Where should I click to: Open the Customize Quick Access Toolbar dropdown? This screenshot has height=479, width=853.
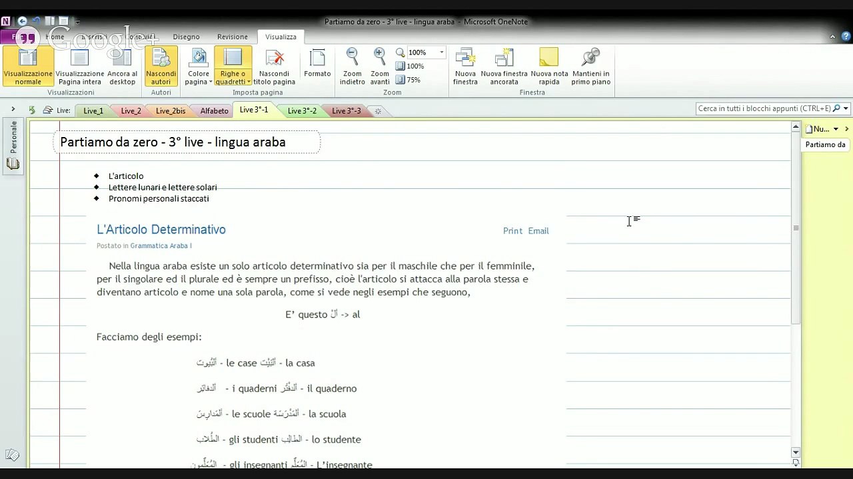(x=77, y=22)
